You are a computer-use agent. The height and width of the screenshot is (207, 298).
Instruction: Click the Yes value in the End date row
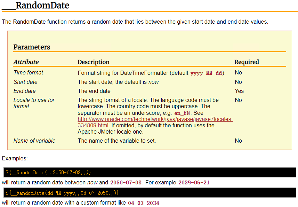(239, 91)
